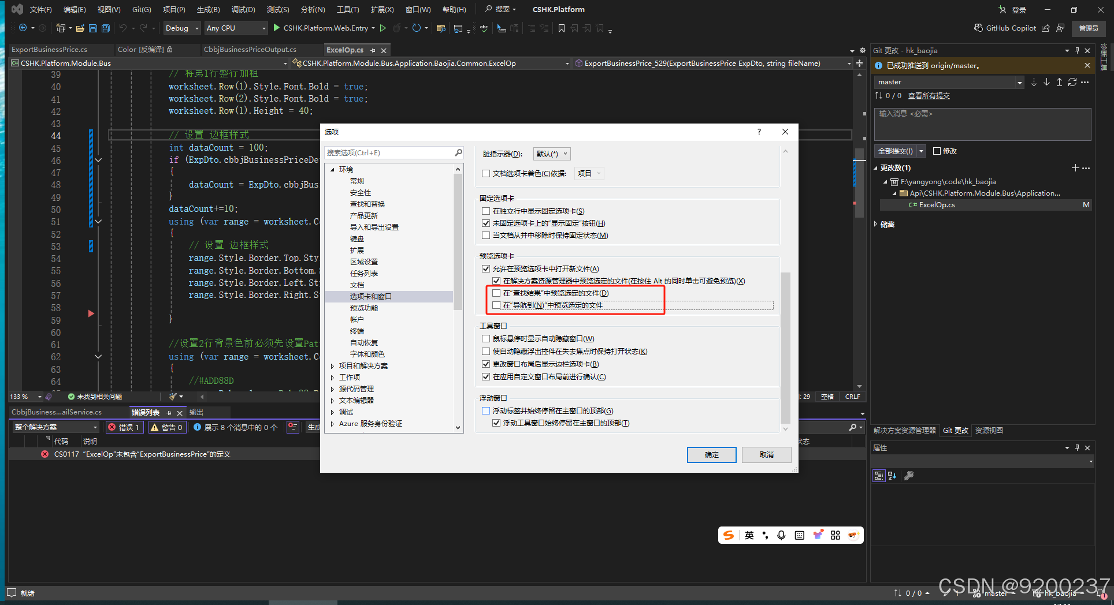Click 查看所有提交 link
Screen dimensions: 1114x605
(929, 96)
